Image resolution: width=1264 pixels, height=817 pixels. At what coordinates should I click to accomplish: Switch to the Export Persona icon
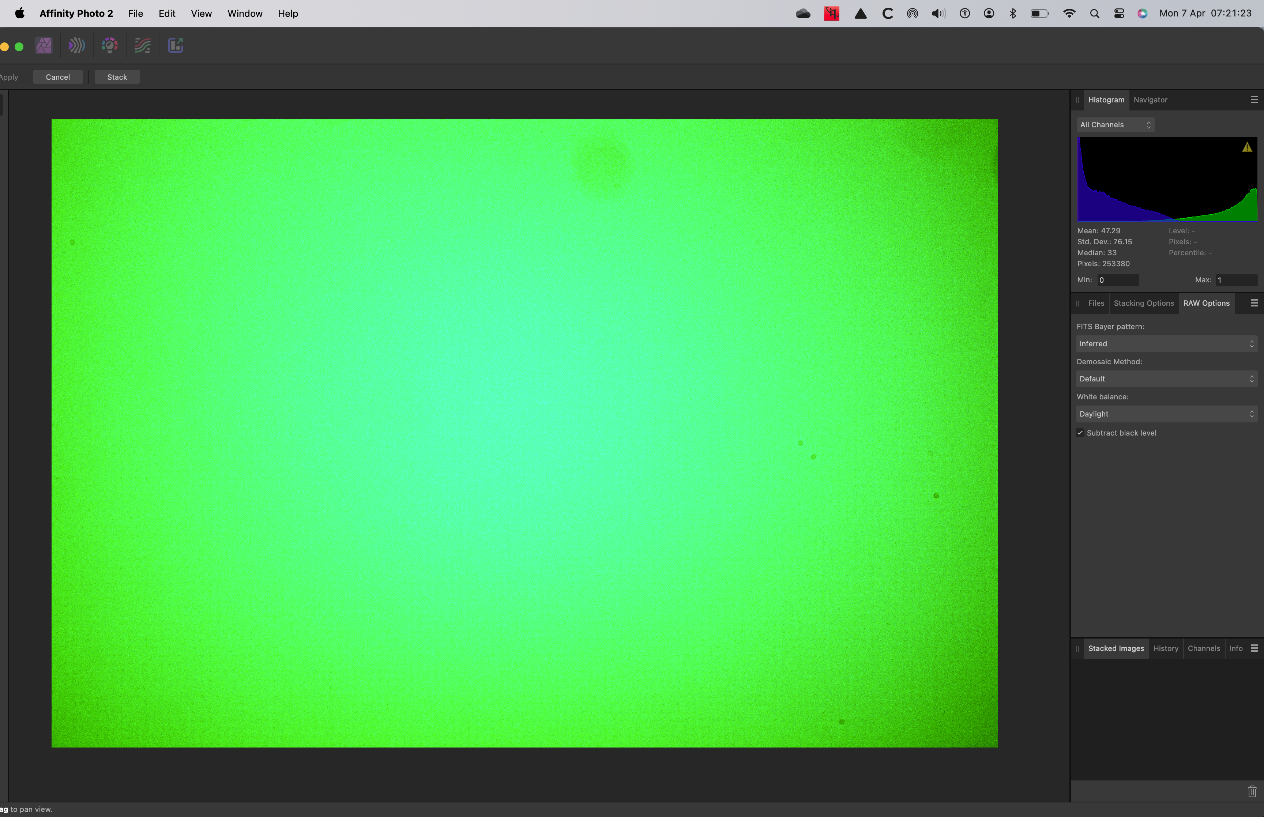point(176,46)
